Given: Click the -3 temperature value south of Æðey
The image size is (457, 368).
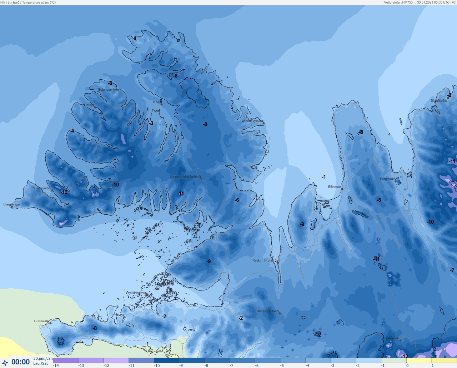Looking at the screenshot, I should [x=151, y=123].
